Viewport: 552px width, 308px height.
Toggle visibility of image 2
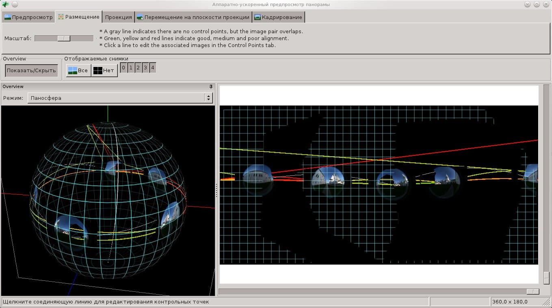138,68
